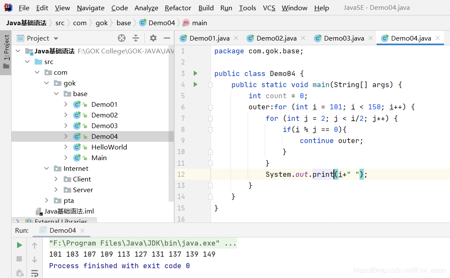
Task: Open the Build menu
Action: (x=206, y=8)
